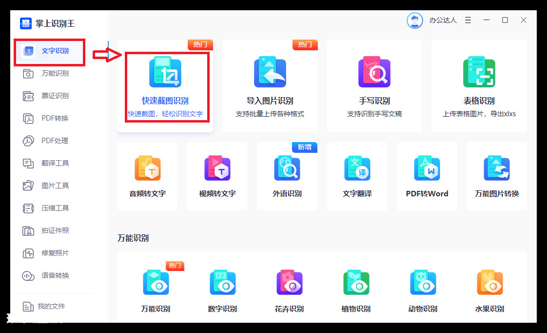Launch the PDF转Word converter icon
This screenshot has height=333, width=547.
click(427, 168)
